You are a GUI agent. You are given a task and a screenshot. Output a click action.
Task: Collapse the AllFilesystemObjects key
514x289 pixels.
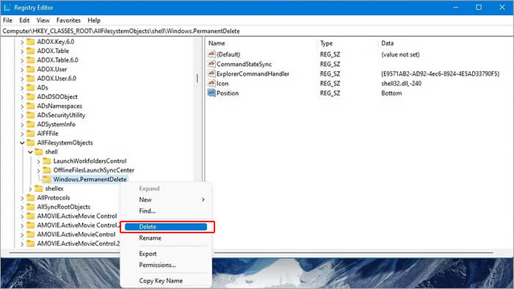[22, 143]
